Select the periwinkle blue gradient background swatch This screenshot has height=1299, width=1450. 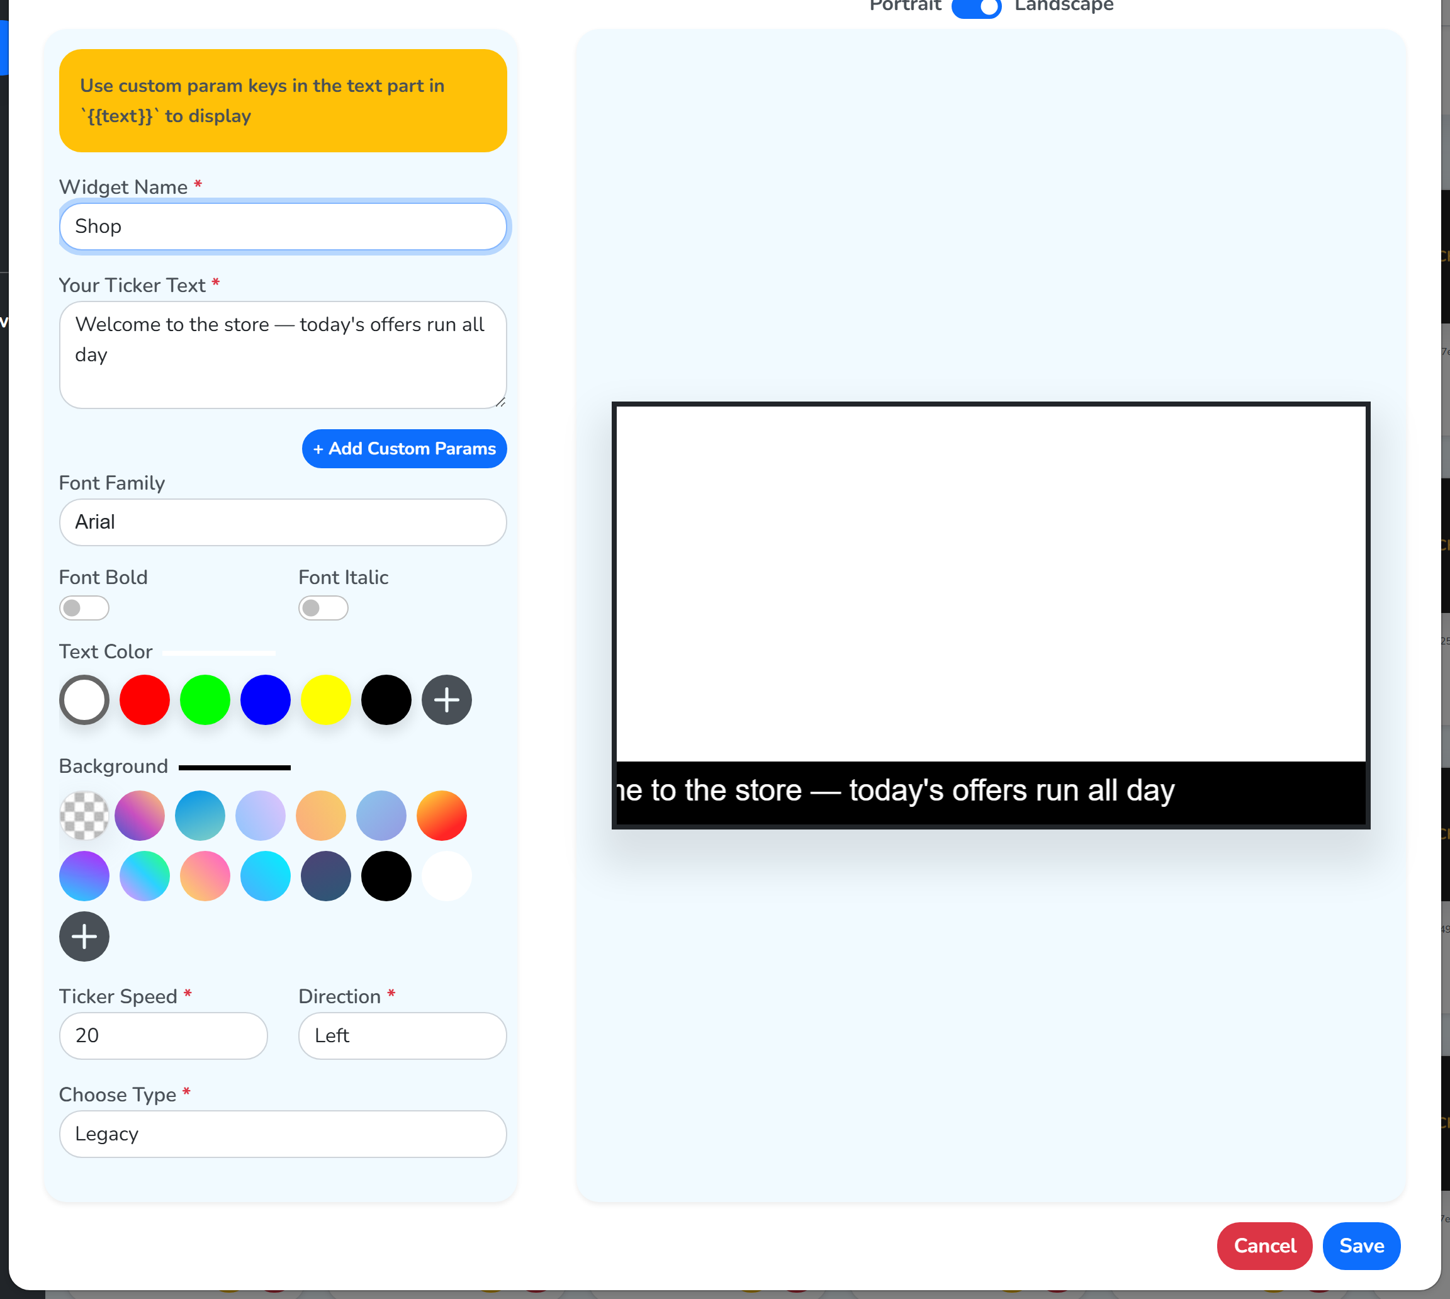tap(382, 816)
